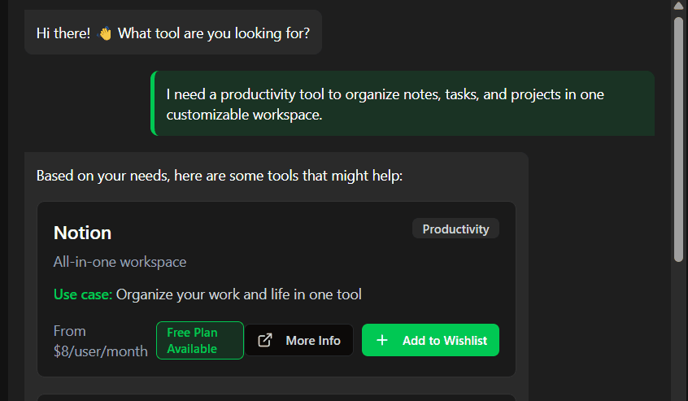Viewport: 688px width, 401px height.
Task: Click the 'Based on your needs' response text
Action: click(220, 176)
